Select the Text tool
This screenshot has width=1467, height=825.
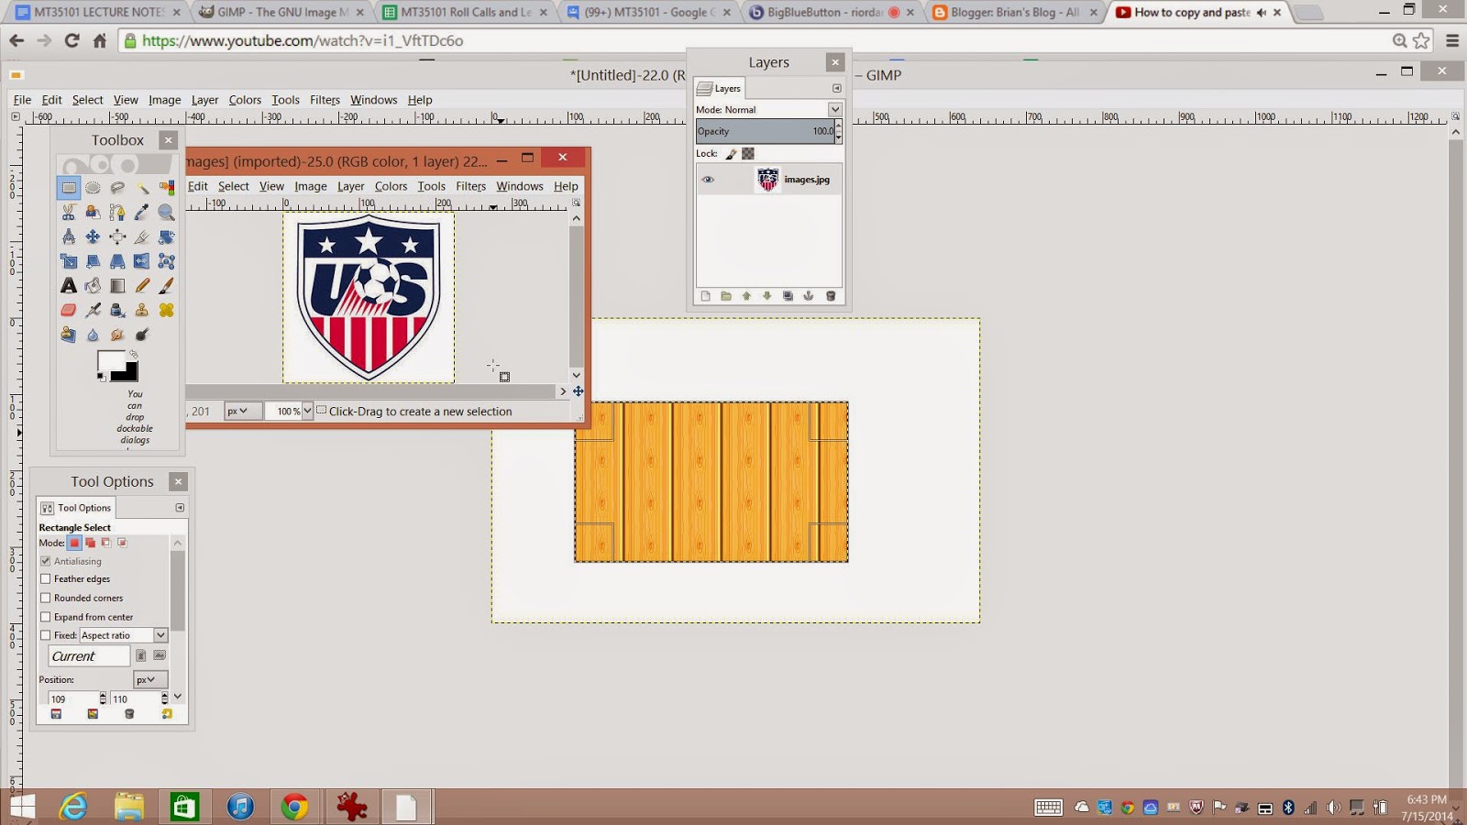pyautogui.click(x=69, y=286)
